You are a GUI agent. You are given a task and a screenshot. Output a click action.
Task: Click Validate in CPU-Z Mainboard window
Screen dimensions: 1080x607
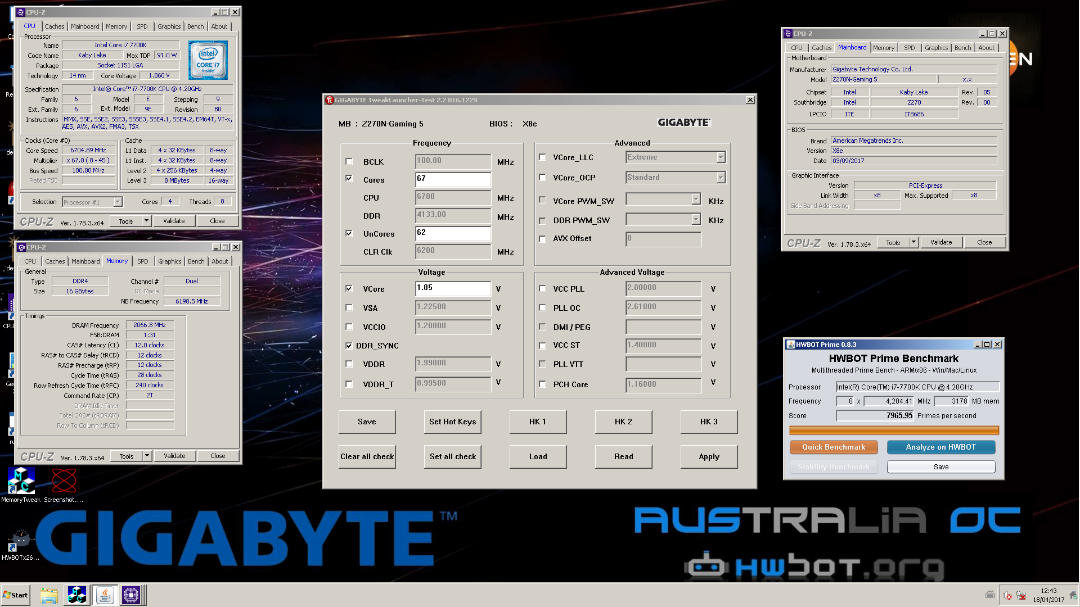(x=940, y=242)
